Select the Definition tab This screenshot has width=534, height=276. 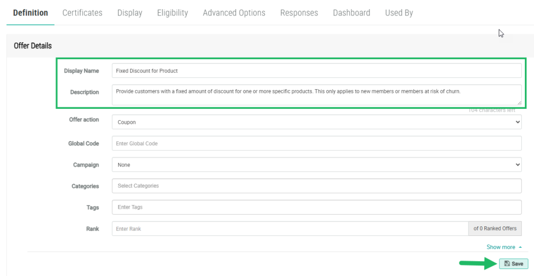point(30,13)
